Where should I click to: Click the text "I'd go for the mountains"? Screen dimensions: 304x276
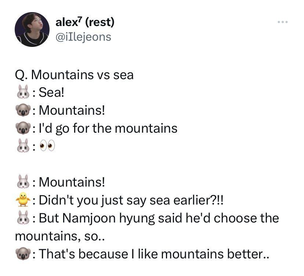pyautogui.click(x=108, y=129)
